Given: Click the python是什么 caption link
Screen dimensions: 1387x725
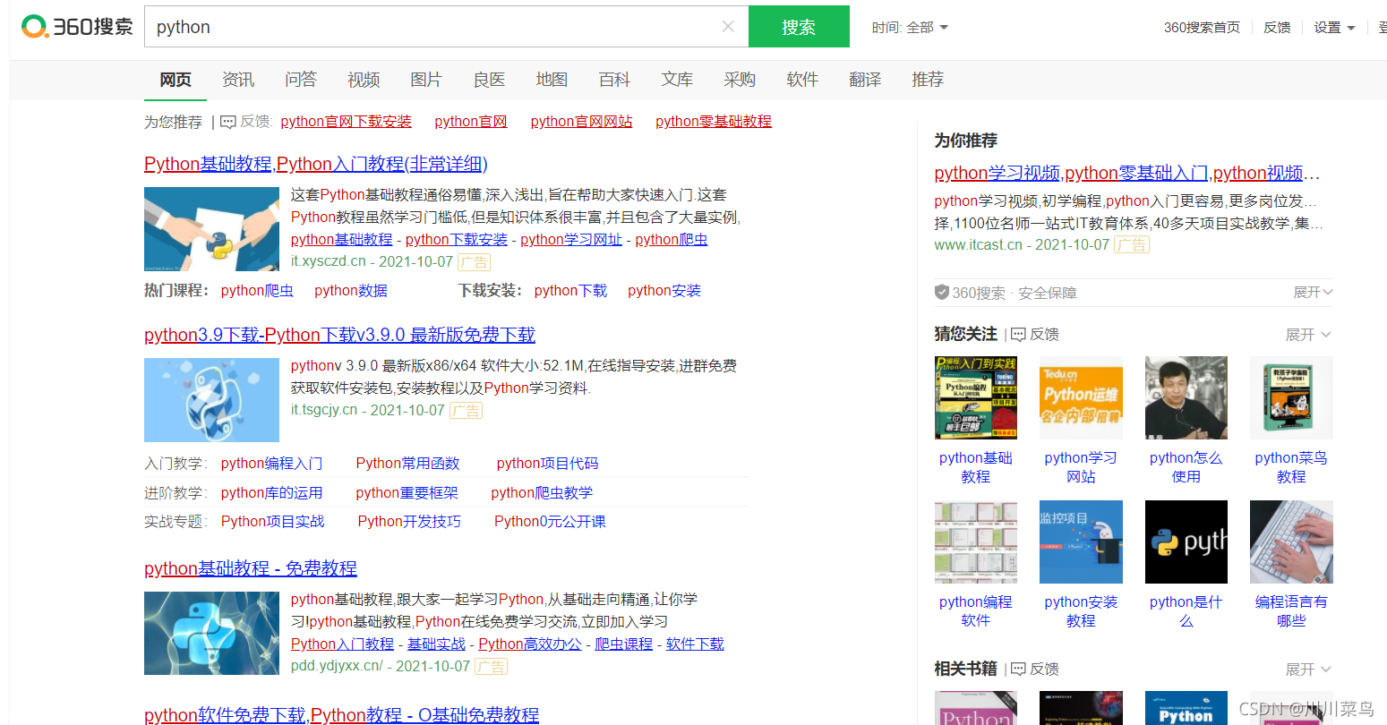Looking at the screenshot, I should (1186, 611).
